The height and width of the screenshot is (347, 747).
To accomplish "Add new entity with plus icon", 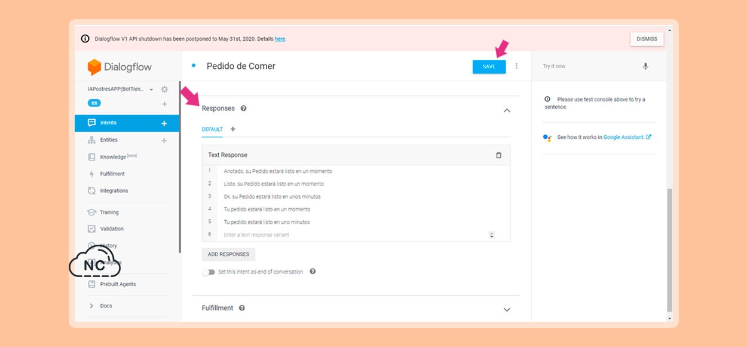I will click(164, 141).
